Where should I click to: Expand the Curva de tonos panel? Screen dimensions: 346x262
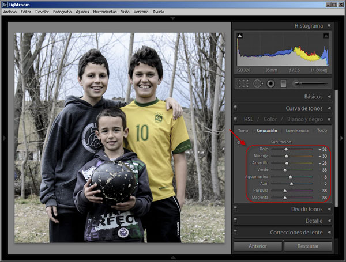tap(329, 108)
